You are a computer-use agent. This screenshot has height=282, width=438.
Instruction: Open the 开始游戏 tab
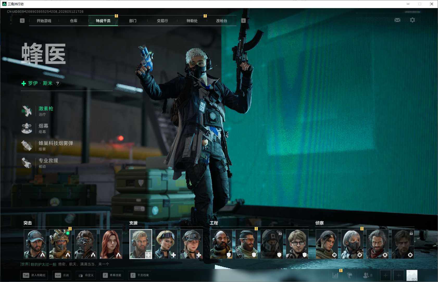44,21
